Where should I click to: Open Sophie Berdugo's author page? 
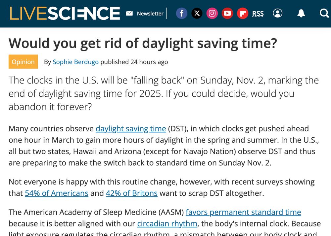click(75, 62)
